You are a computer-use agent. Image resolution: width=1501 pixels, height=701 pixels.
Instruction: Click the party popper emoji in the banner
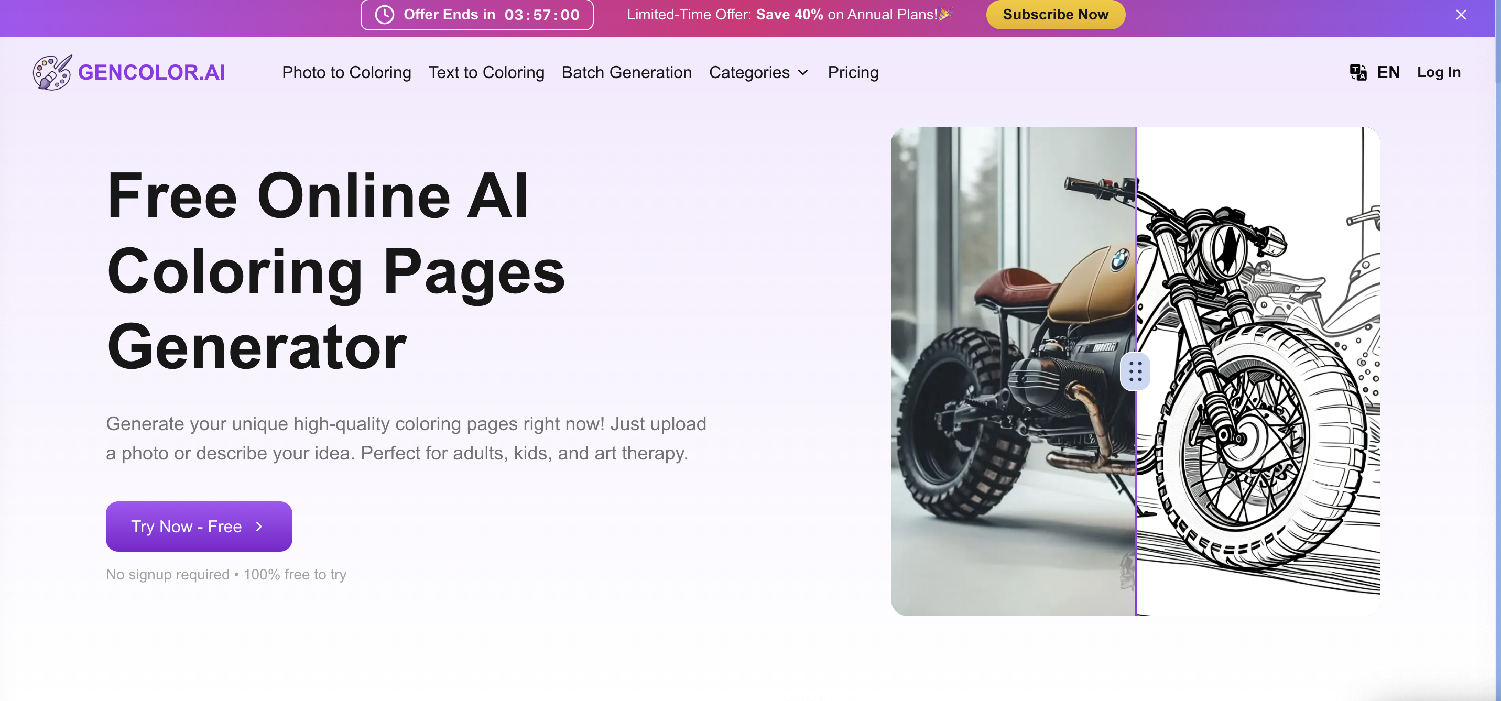[x=945, y=14]
